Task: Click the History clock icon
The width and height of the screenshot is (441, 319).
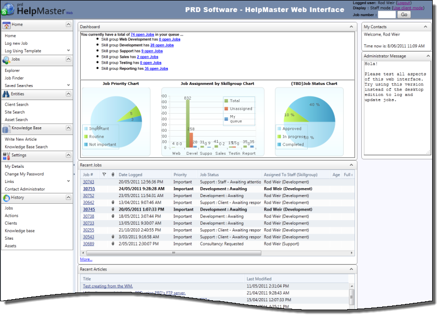Action: (6, 198)
